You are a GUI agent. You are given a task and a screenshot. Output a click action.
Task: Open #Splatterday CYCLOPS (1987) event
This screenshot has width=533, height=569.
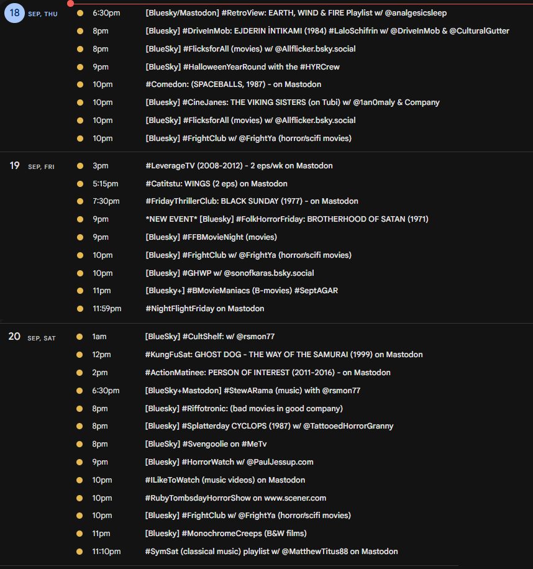point(269,426)
